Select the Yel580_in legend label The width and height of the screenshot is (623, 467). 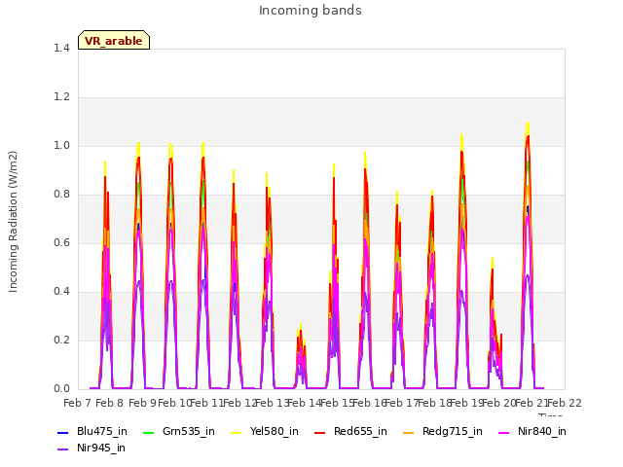[275, 432]
